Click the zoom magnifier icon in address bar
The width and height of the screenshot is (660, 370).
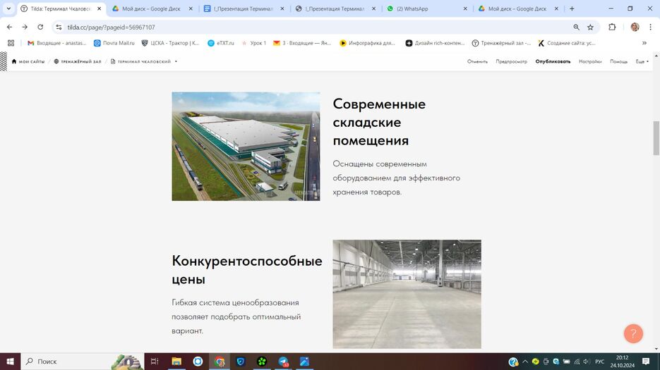pos(576,27)
